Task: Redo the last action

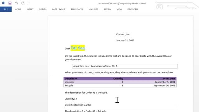Action: tap(23, 3)
